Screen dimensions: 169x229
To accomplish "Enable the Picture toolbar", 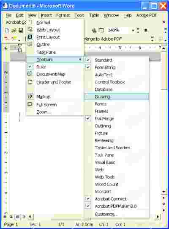I will click(117, 133).
